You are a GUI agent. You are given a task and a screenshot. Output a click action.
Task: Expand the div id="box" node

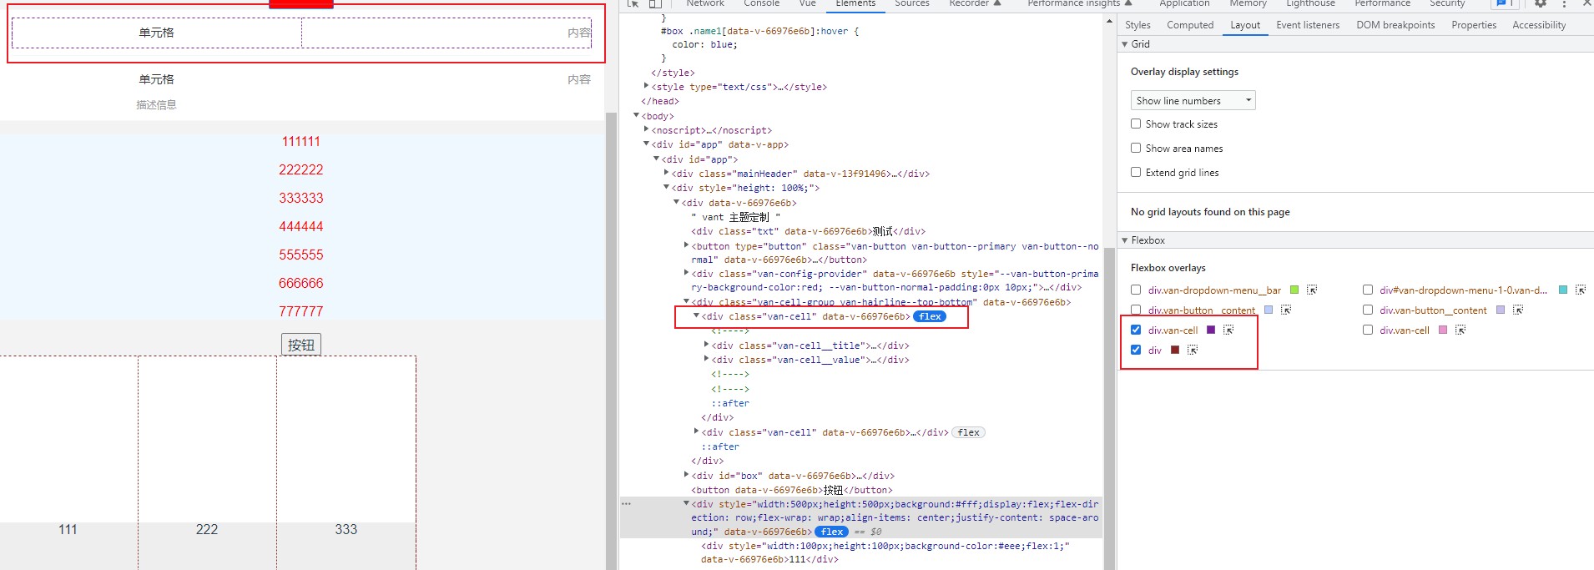coord(686,476)
